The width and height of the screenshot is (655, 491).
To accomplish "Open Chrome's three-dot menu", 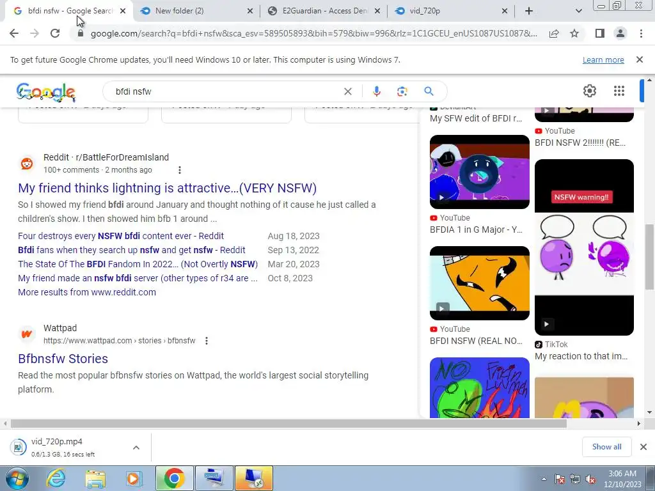I will [x=641, y=33].
